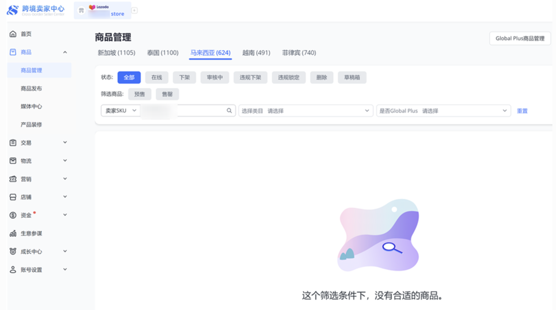Filter status by 下架
Screen dimensions: 556x310
(184, 77)
